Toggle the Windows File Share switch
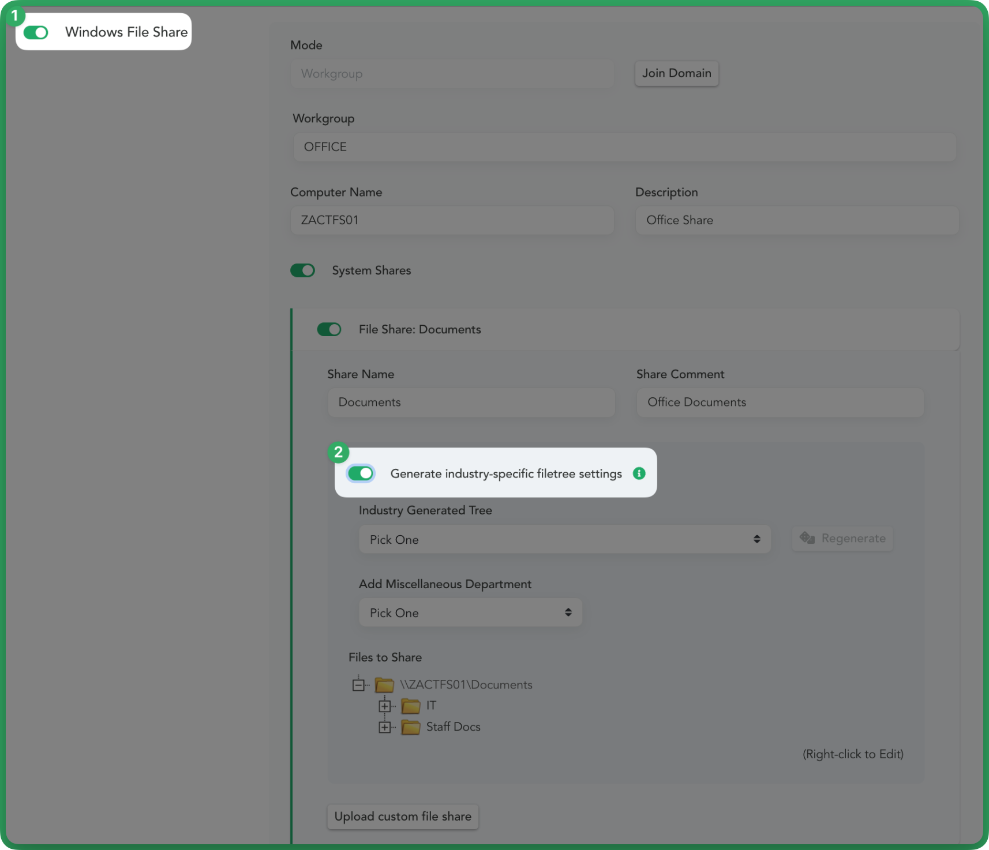This screenshot has width=989, height=850. tap(36, 32)
